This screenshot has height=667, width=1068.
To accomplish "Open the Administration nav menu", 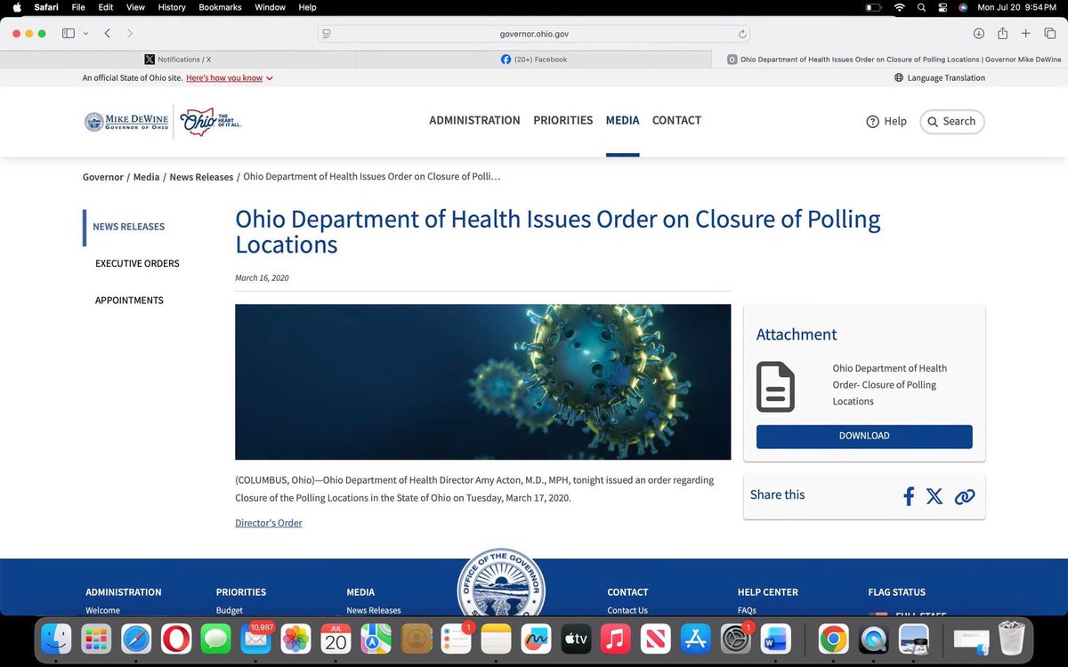I will click(x=474, y=121).
